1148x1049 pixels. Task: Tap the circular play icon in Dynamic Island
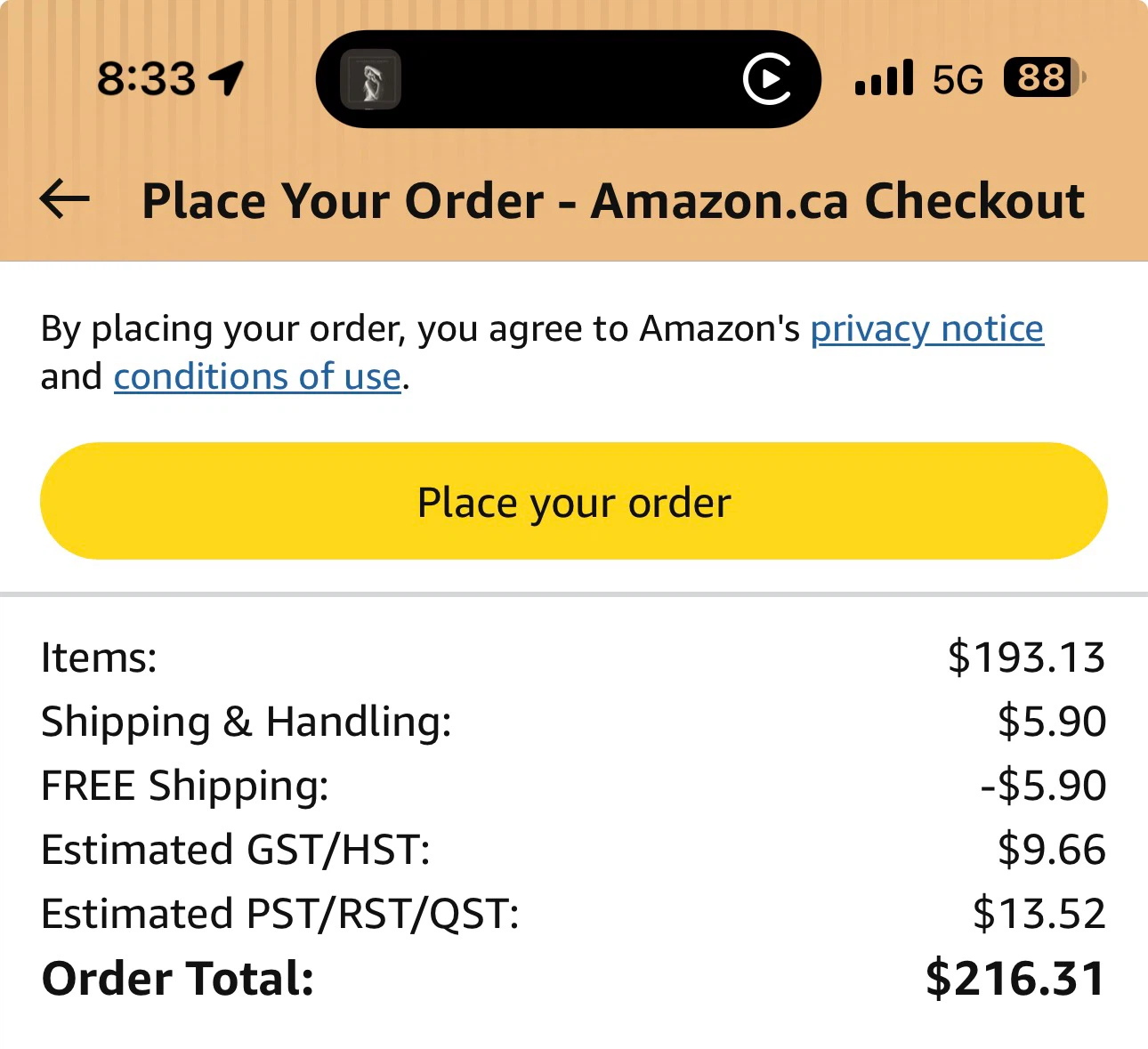pos(767,79)
